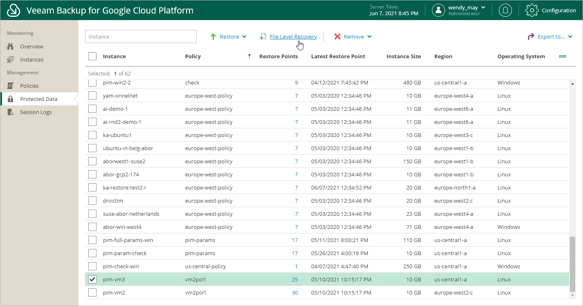This screenshot has width=583, height=306.
Task: Check the pim-win2-2 row checkbox
Action: [92, 83]
